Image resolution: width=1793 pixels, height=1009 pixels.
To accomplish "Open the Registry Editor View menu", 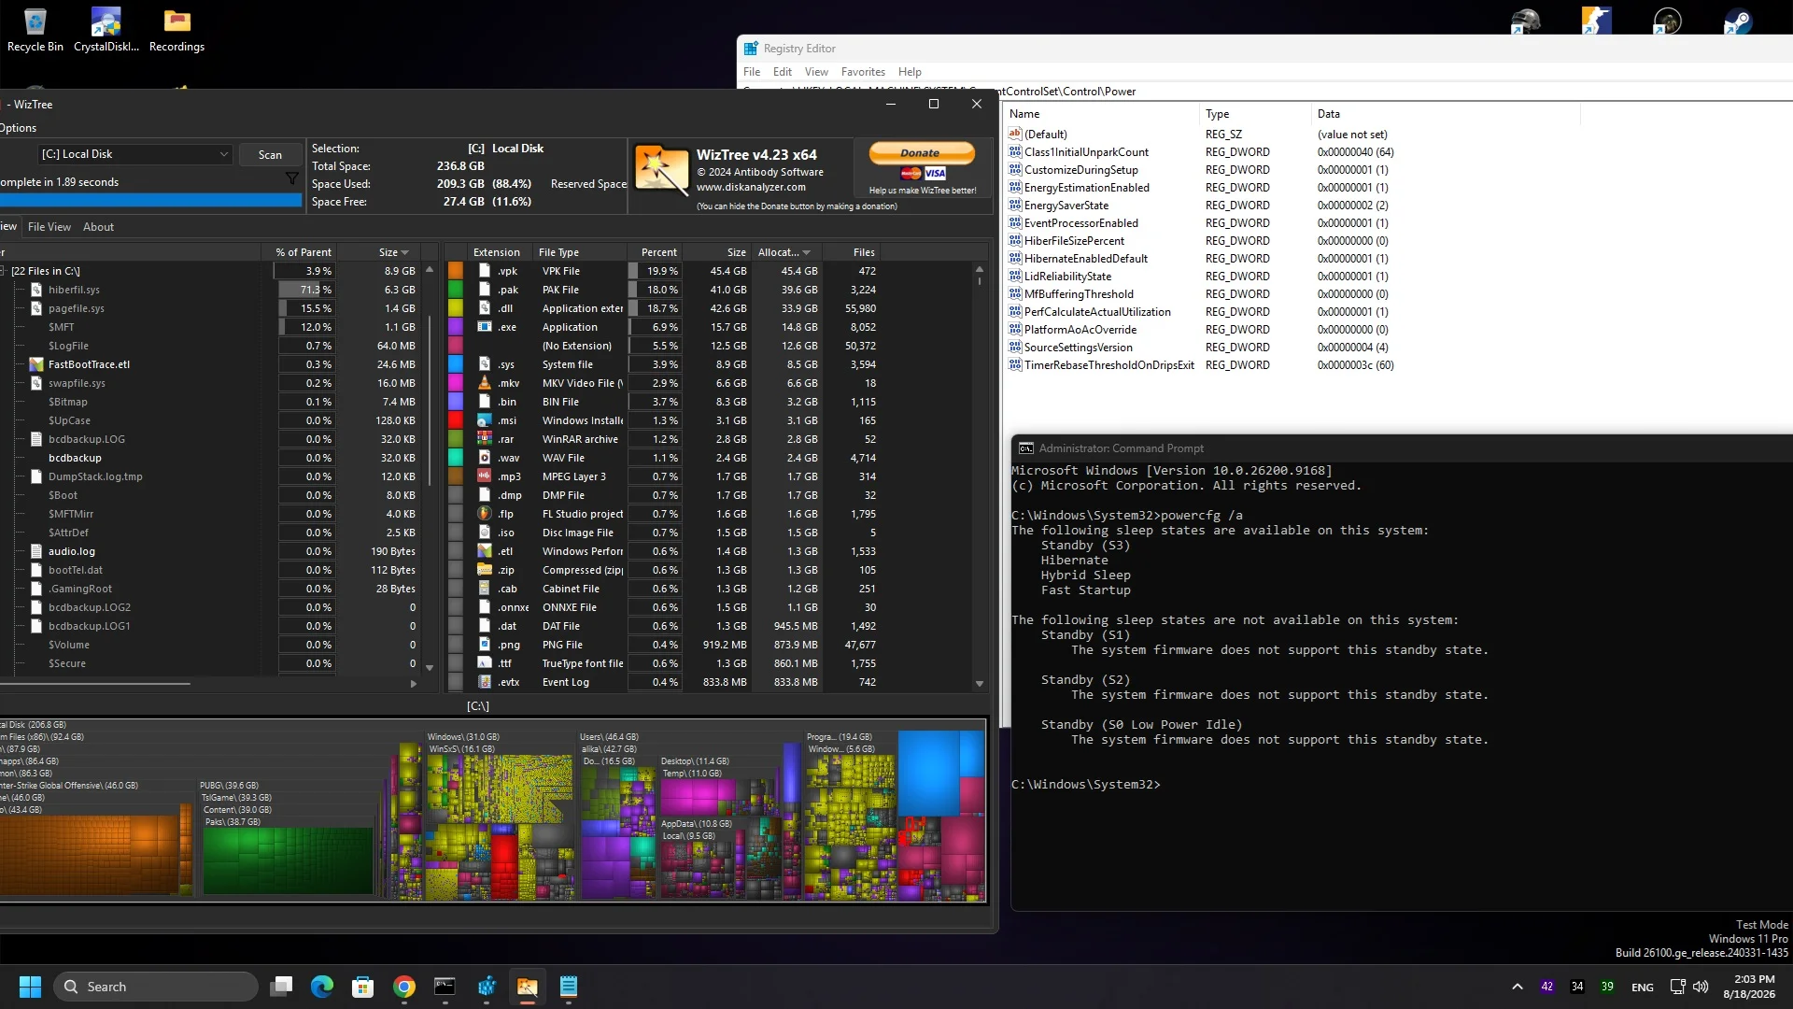I will pyautogui.click(x=816, y=72).
